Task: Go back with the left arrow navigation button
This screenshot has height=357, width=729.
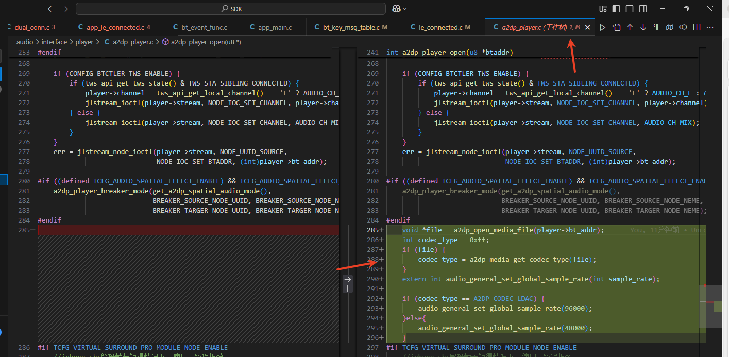Action: click(51, 9)
